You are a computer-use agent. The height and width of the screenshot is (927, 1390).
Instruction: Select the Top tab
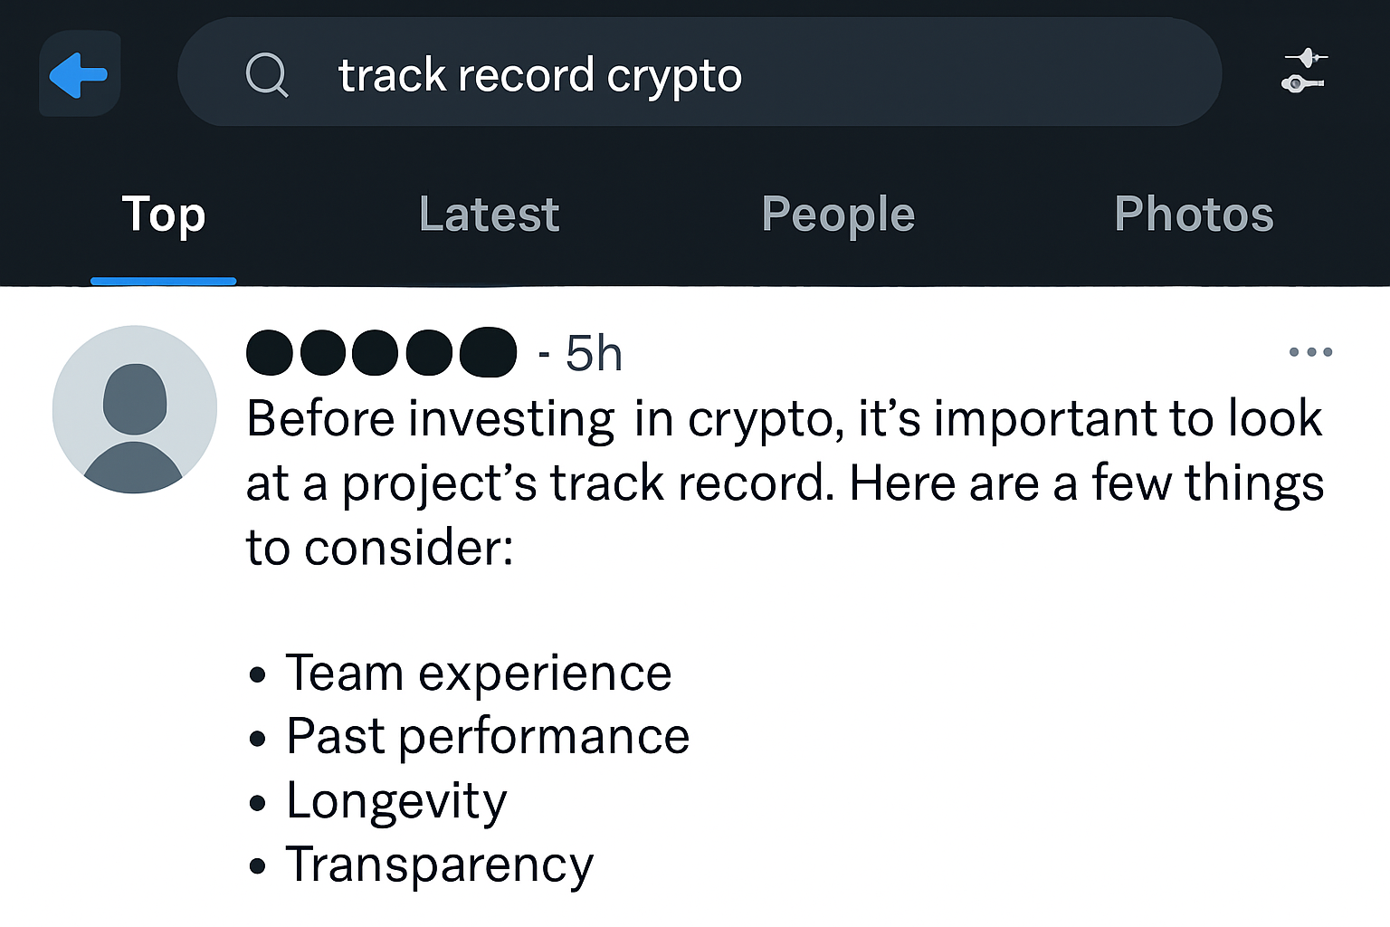pyautogui.click(x=164, y=215)
